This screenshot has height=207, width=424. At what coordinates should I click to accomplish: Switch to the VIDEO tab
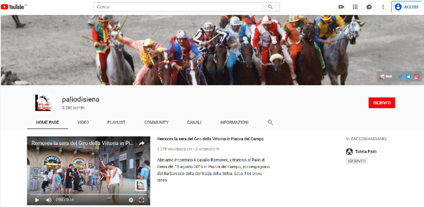pyautogui.click(x=83, y=123)
